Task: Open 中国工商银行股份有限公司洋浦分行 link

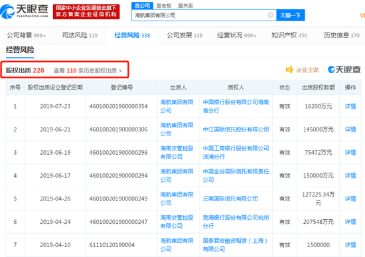Action: pos(236,152)
